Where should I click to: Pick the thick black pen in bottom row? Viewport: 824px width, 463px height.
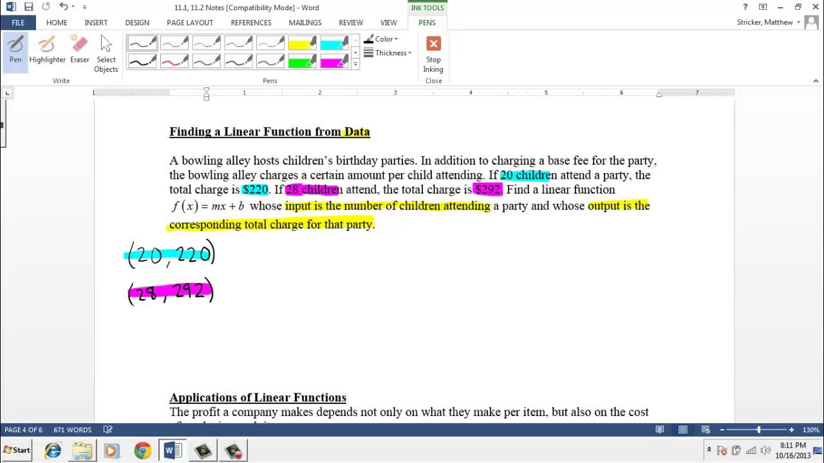click(142, 61)
